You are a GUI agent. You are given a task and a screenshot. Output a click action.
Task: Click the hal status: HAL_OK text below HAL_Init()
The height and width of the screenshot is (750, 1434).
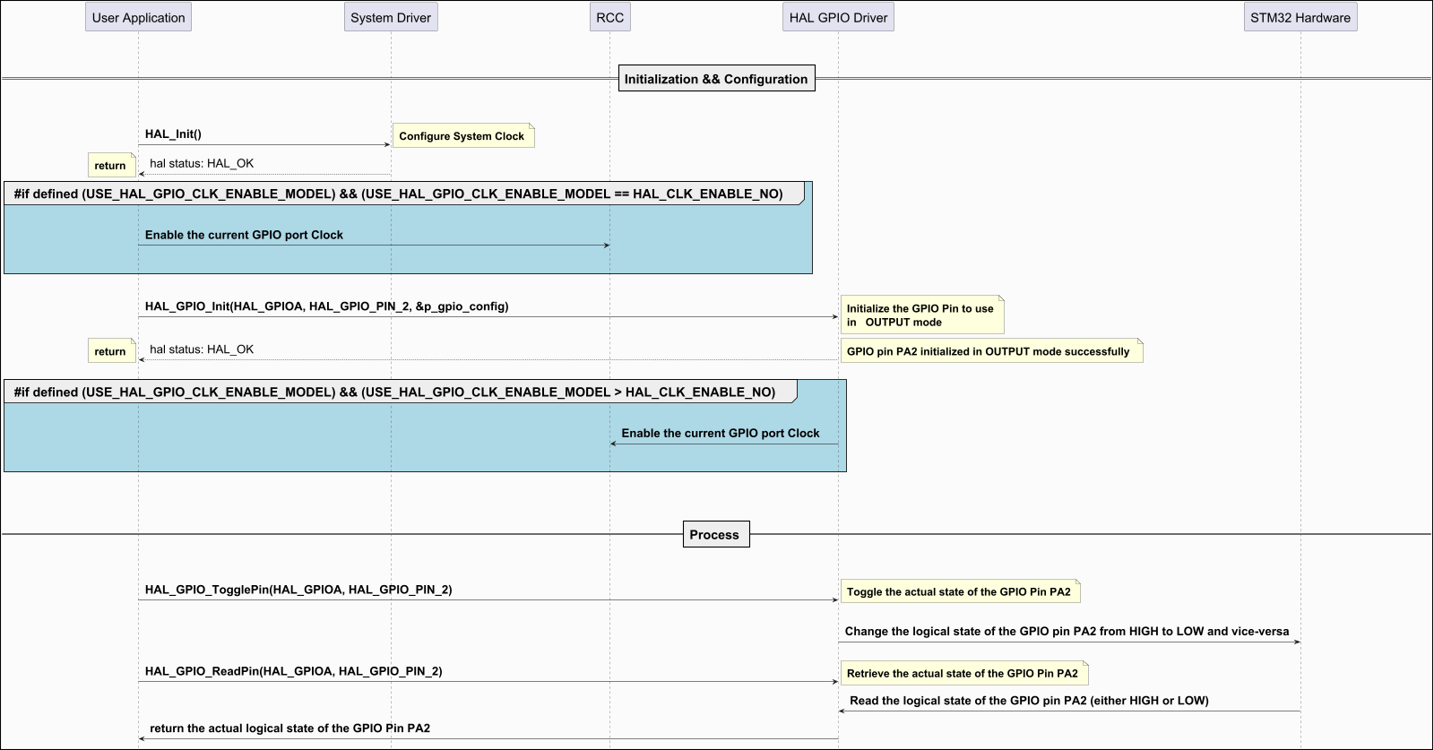[202, 164]
